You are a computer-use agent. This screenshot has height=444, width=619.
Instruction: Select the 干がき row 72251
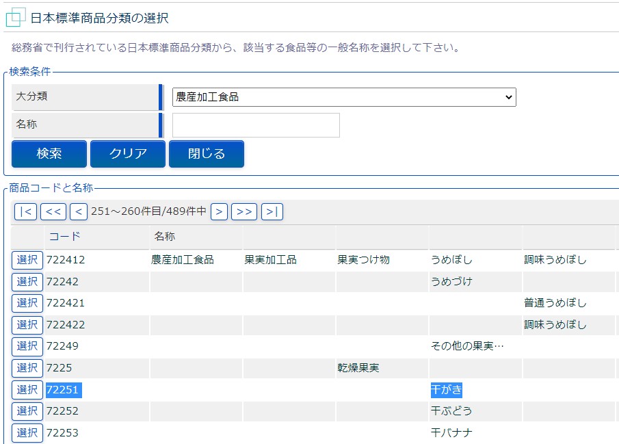click(27, 390)
